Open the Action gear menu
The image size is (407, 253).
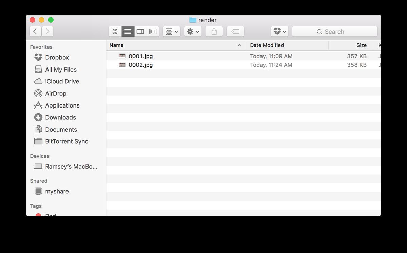coord(193,32)
